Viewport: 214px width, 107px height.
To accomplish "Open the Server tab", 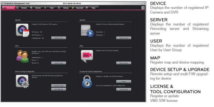I will [x=37, y=8].
